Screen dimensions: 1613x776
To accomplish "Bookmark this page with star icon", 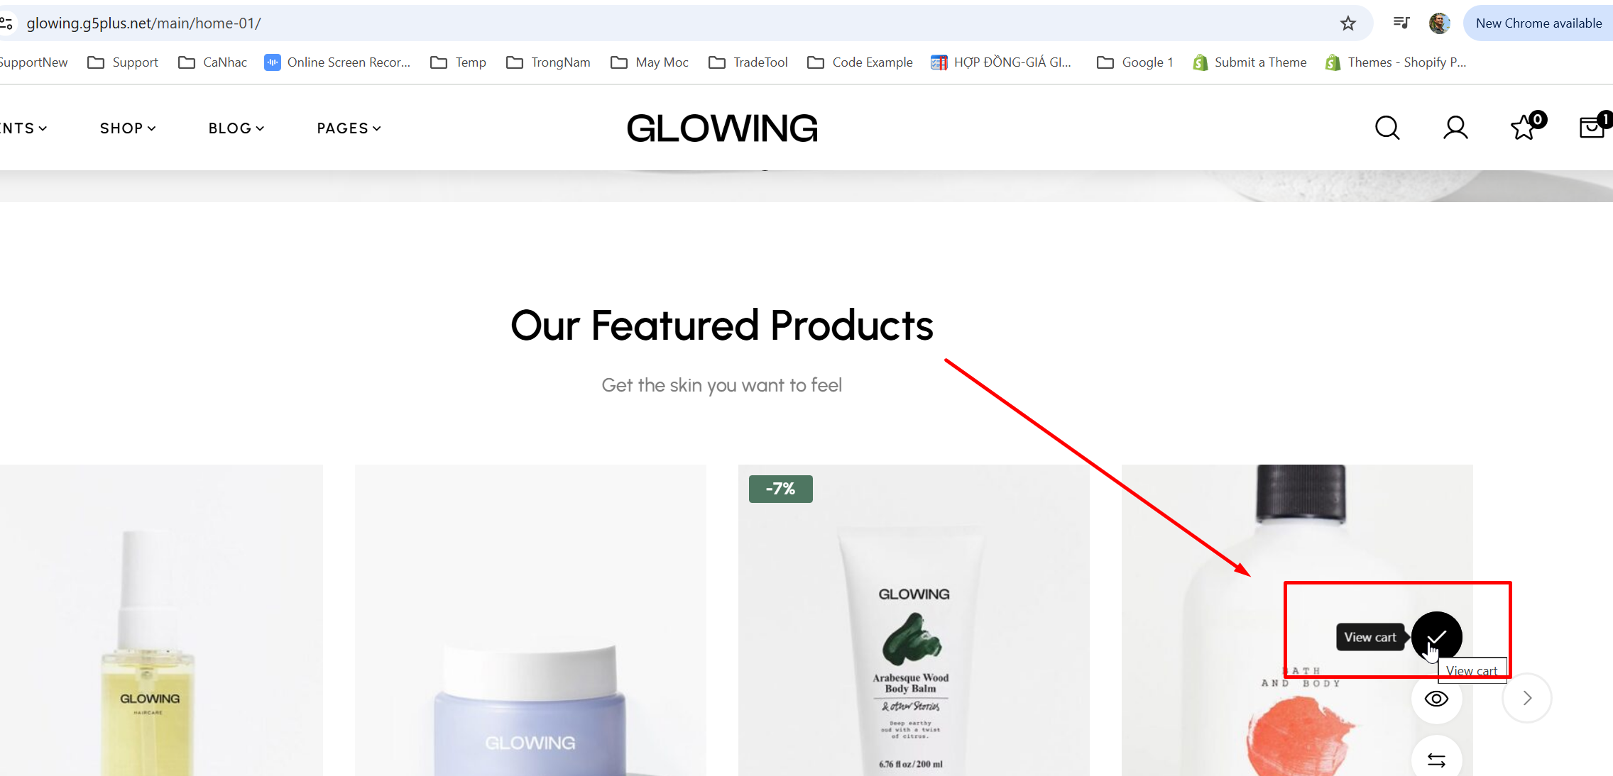I will point(1347,23).
